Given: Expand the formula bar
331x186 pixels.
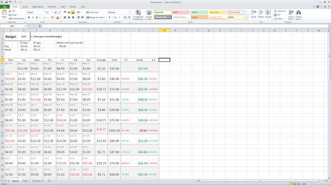Looking at the screenshot, I should 329,26.
